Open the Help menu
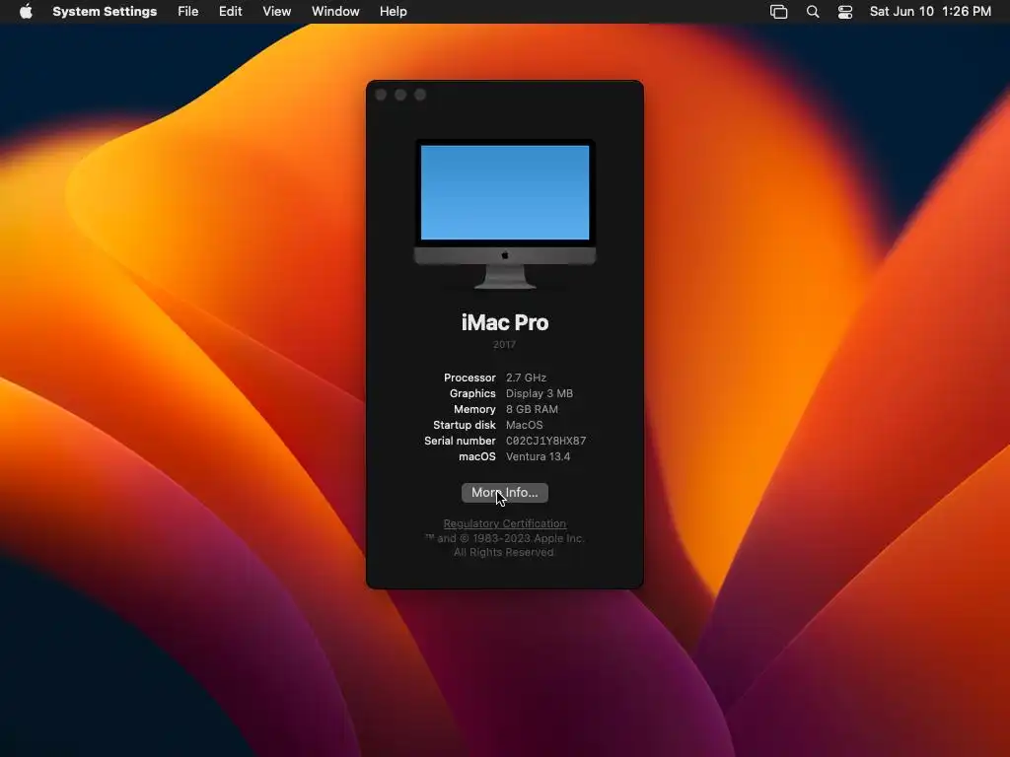 point(393,12)
